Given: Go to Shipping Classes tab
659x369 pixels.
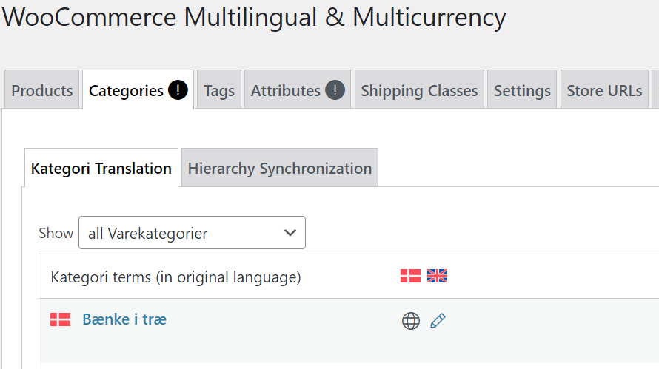Looking at the screenshot, I should (x=419, y=89).
